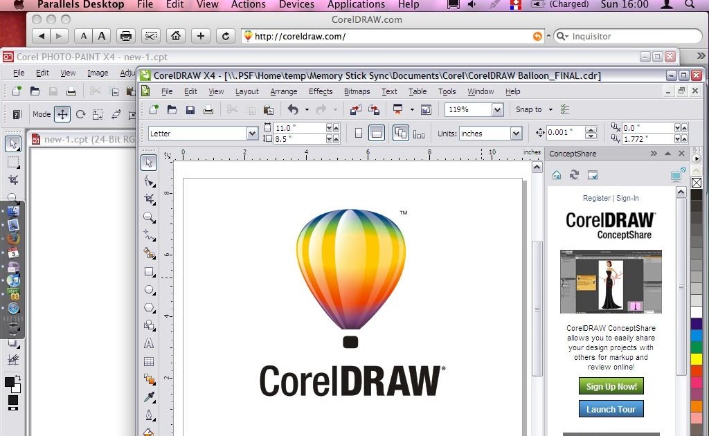Screen dimensions: 709x436
Task: Click New document icon in CorelDRAW toolbar
Action: [x=154, y=109]
